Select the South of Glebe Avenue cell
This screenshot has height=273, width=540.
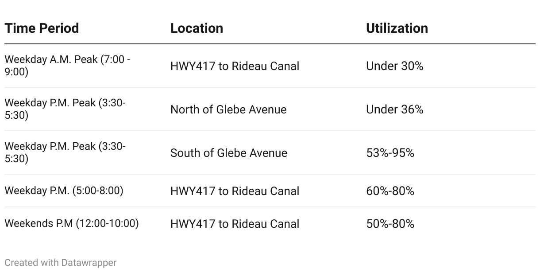click(x=229, y=153)
